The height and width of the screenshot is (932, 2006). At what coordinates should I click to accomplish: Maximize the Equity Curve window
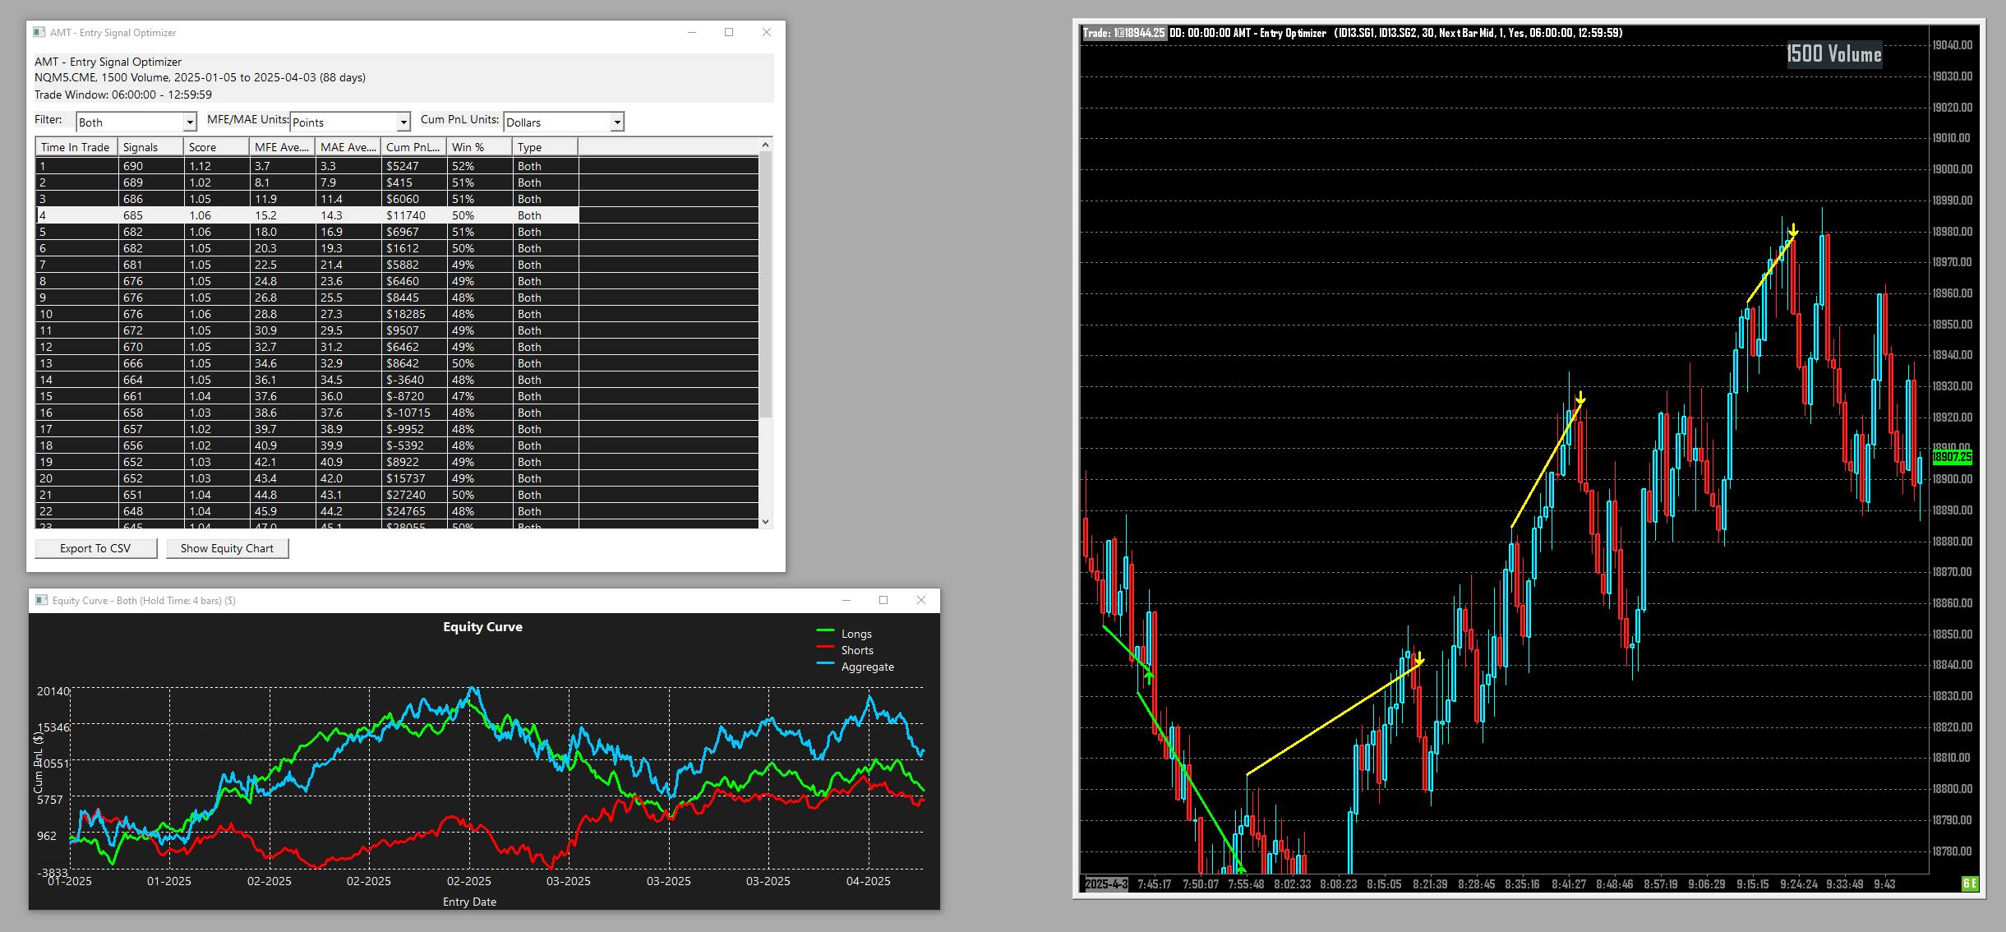pyautogui.click(x=883, y=601)
